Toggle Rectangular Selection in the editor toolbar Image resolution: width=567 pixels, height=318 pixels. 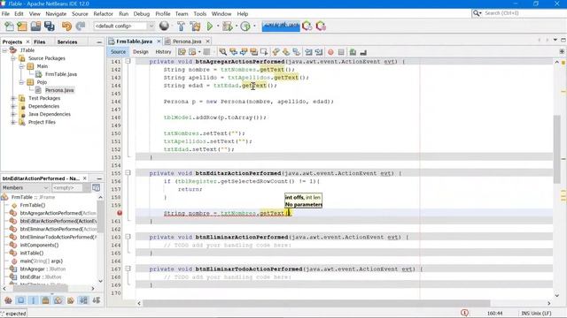(x=264, y=52)
